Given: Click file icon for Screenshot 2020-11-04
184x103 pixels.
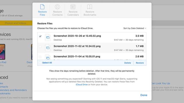Looking at the screenshot, I should coord(48,57).
